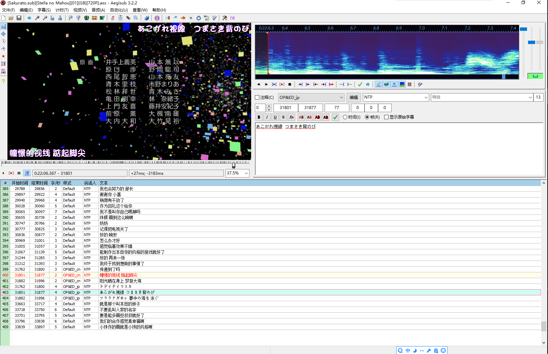Toggle strikeout in the edit box
The image size is (548, 354).
pos(283,117)
